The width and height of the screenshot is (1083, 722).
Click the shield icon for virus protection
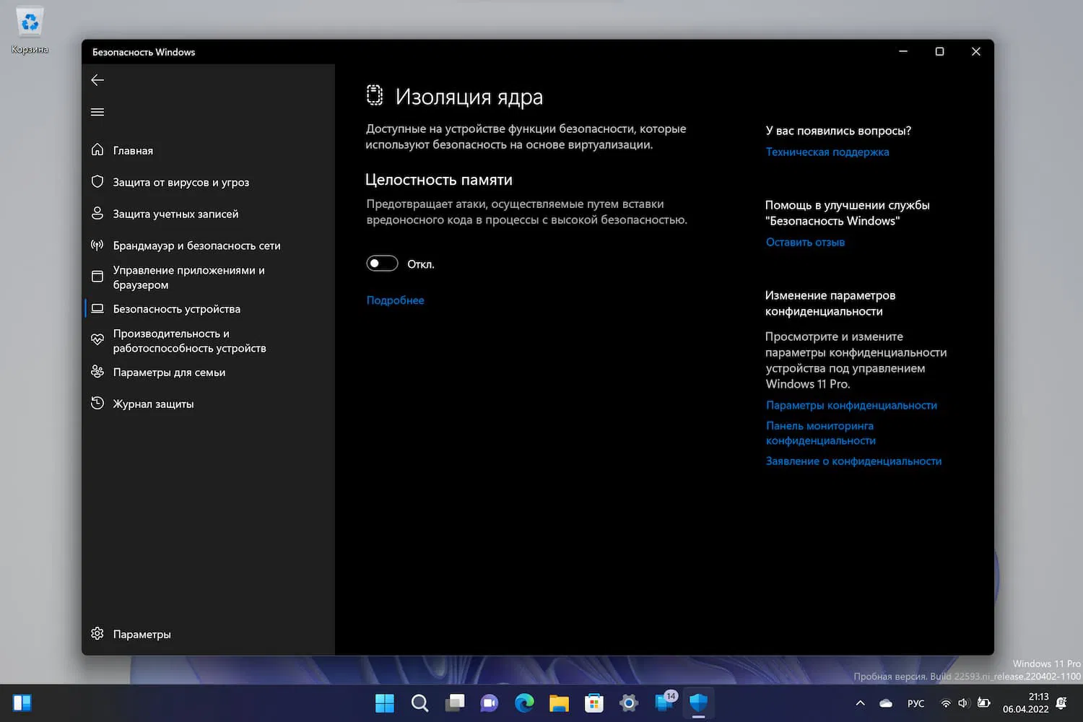point(97,181)
